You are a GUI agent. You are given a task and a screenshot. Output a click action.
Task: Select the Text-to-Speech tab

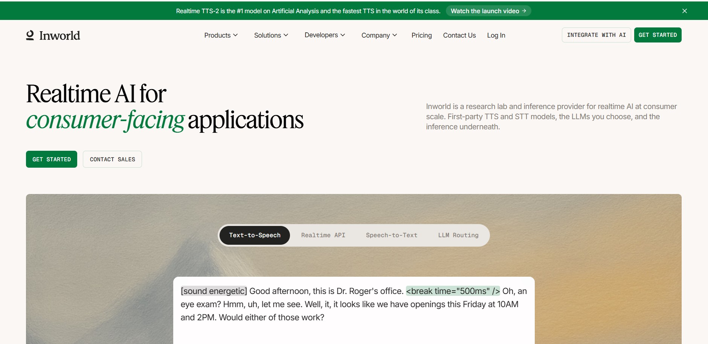pos(255,235)
